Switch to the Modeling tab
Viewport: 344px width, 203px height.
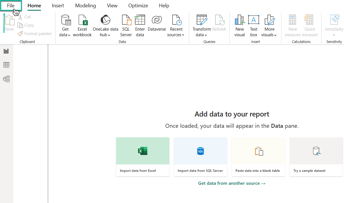coord(85,6)
